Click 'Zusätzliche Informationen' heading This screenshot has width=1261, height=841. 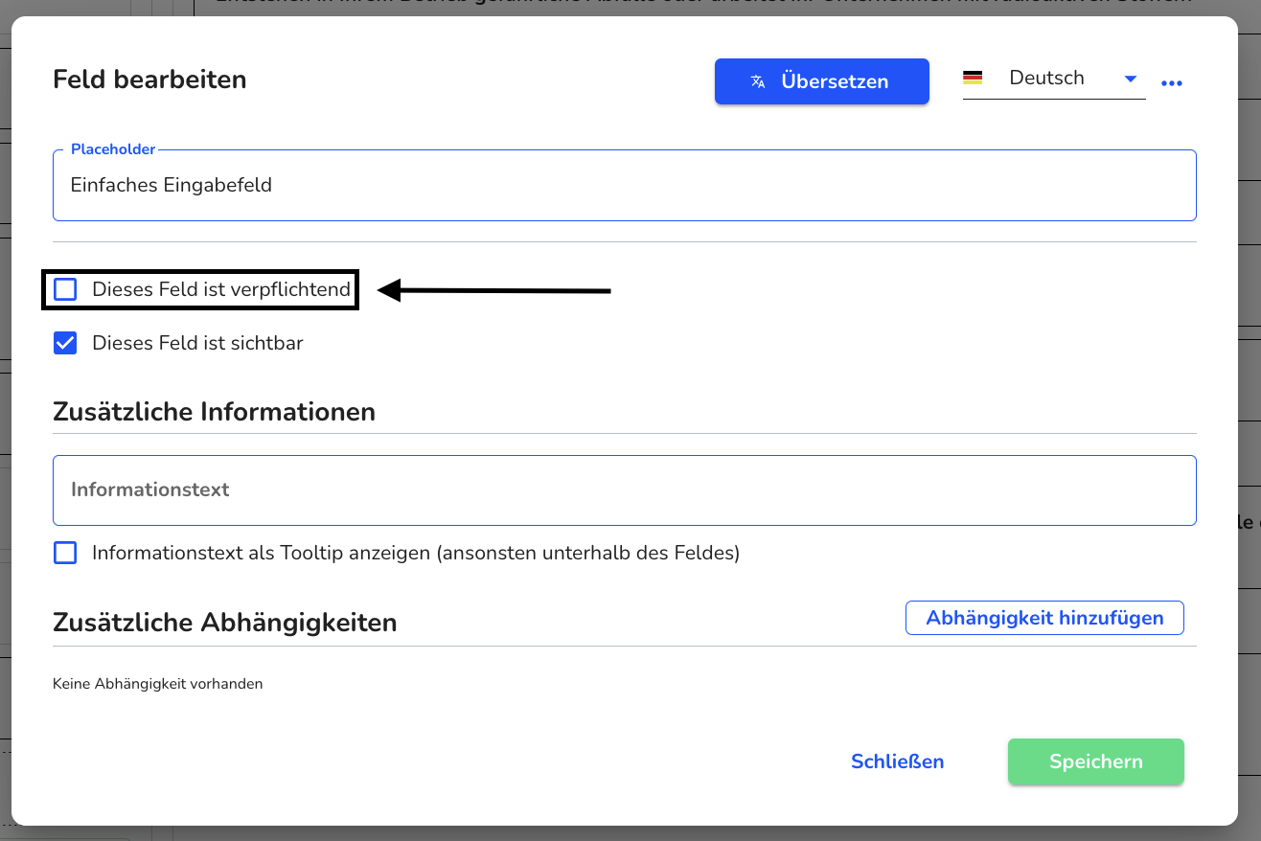coord(215,412)
